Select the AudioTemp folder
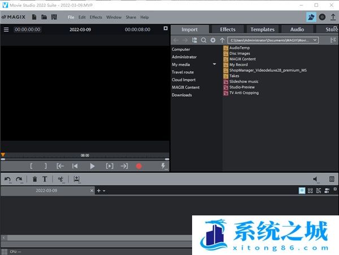339x255 pixels. tap(237, 48)
